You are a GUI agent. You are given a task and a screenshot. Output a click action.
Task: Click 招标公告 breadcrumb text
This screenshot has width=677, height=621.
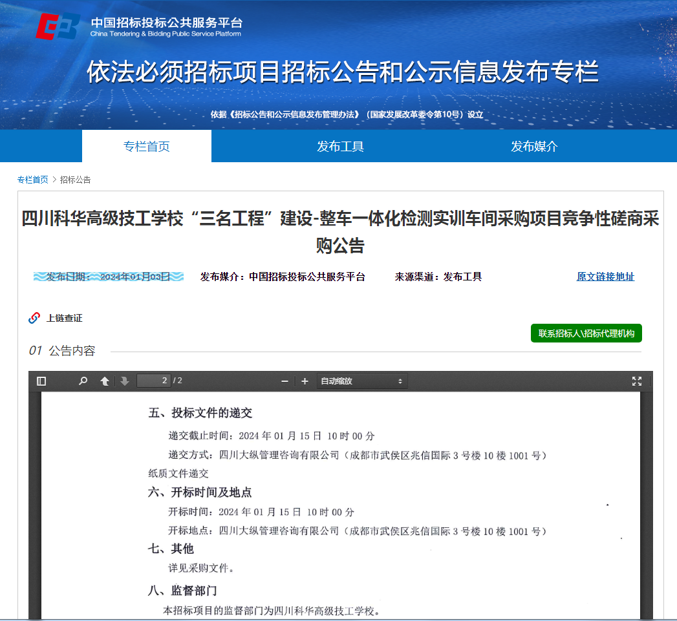pyautogui.click(x=75, y=180)
